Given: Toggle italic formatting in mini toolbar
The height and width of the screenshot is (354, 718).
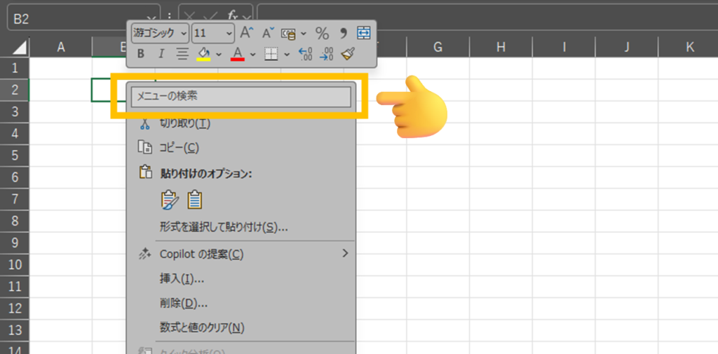Looking at the screenshot, I should [161, 54].
